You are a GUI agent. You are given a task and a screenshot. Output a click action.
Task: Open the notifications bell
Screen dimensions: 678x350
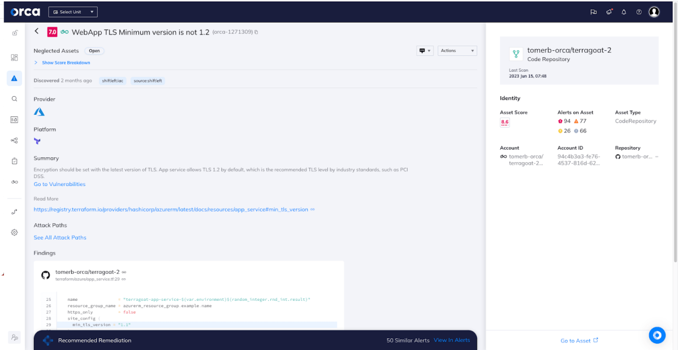(x=624, y=12)
